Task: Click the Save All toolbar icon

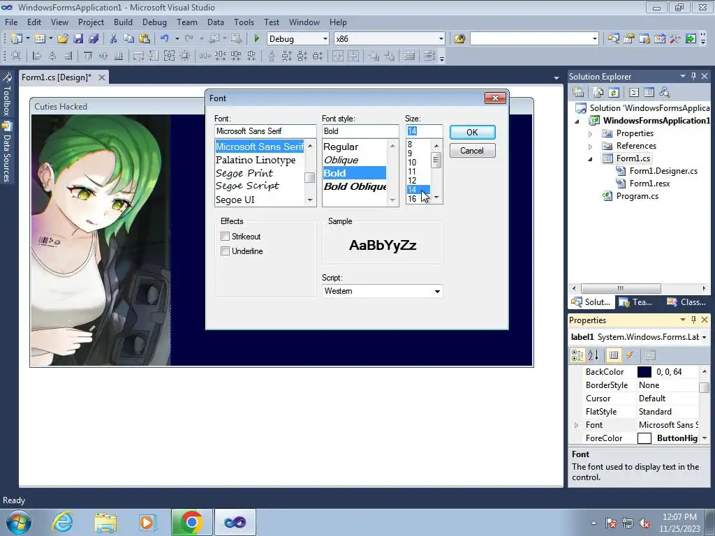Action: (x=94, y=39)
